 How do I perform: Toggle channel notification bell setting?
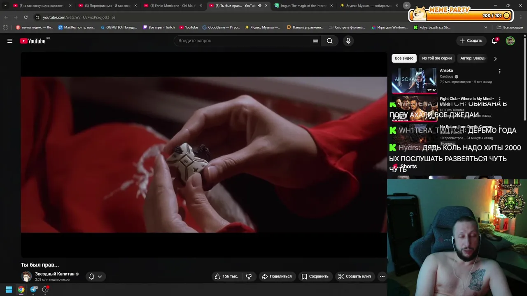91,276
